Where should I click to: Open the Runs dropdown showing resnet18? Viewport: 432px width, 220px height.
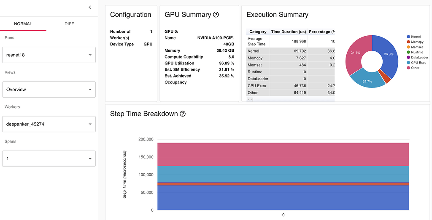[x=49, y=55]
